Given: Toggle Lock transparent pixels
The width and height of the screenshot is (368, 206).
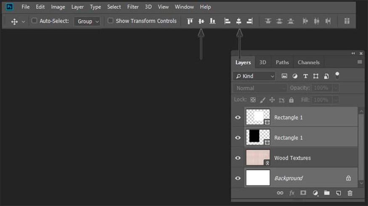Looking at the screenshot, I should [x=253, y=100].
